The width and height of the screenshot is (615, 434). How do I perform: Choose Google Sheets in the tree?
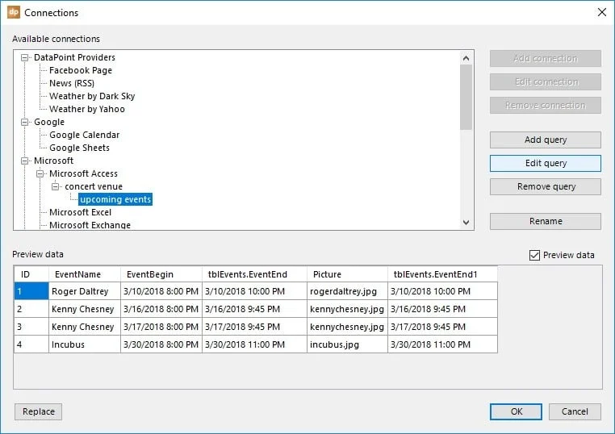click(80, 148)
